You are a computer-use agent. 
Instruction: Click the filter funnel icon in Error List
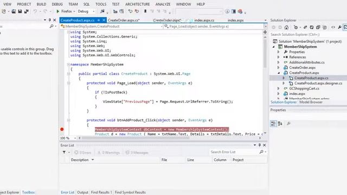point(64,152)
